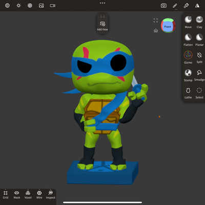
Task: Click the Front face of view cube
Action: [168, 27]
